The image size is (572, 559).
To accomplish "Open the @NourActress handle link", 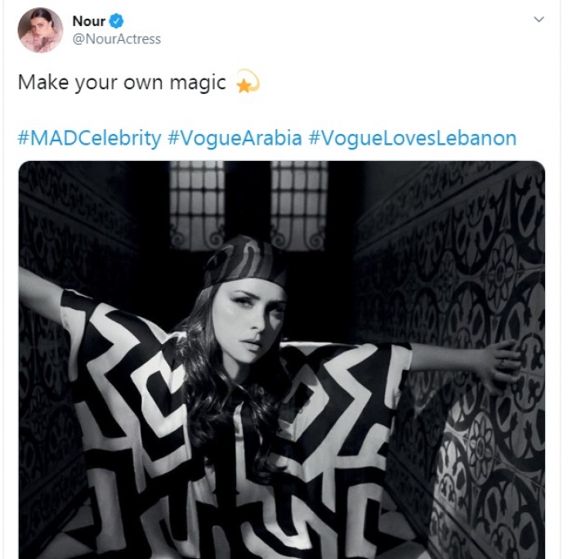I will (117, 39).
